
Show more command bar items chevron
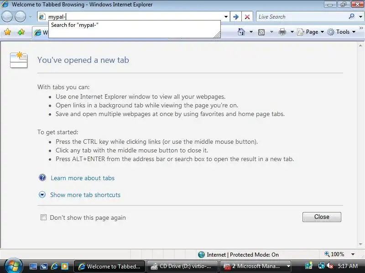[x=361, y=28]
